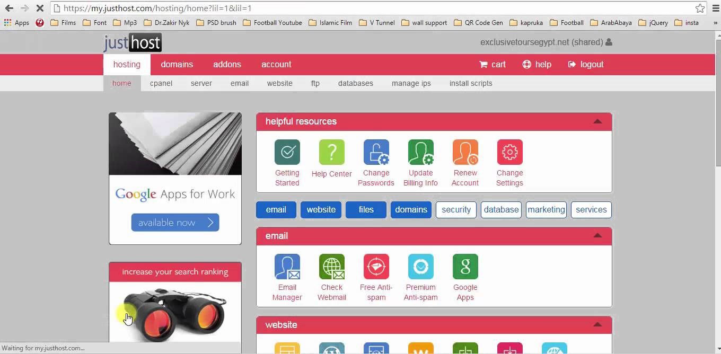This screenshot has width=721, height=354.
Task: Click the available now button
Action: click(x=175, y=223)
